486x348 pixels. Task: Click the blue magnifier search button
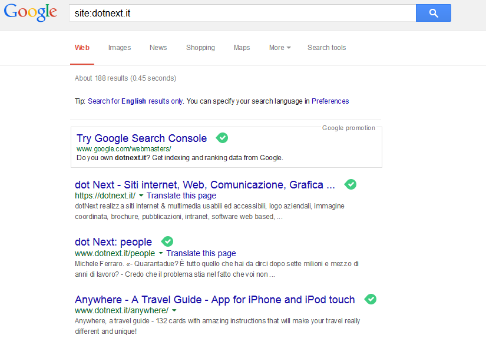[434, 13]
